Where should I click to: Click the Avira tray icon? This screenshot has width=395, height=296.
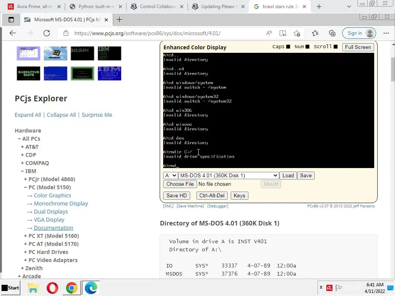click(329, 288)
